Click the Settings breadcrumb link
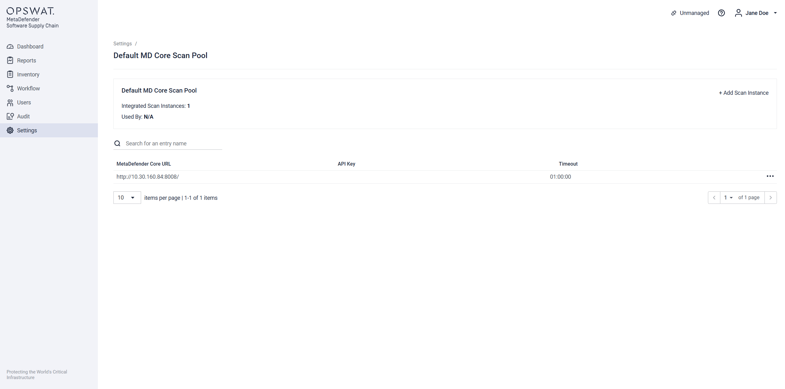Image resolution: width=785 pixels, height=389 pixels. (x=122, y=44)
